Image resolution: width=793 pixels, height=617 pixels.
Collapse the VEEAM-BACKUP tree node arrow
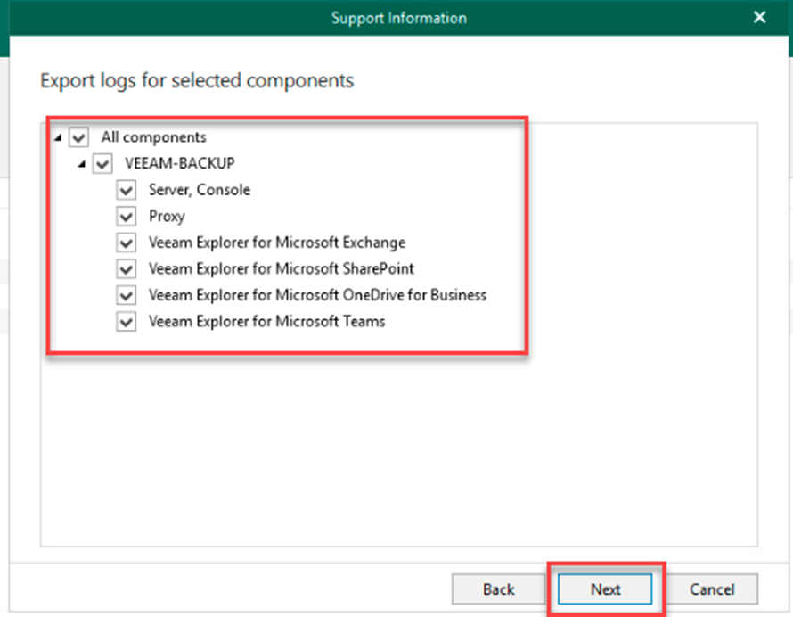click(x=83, y=164)
